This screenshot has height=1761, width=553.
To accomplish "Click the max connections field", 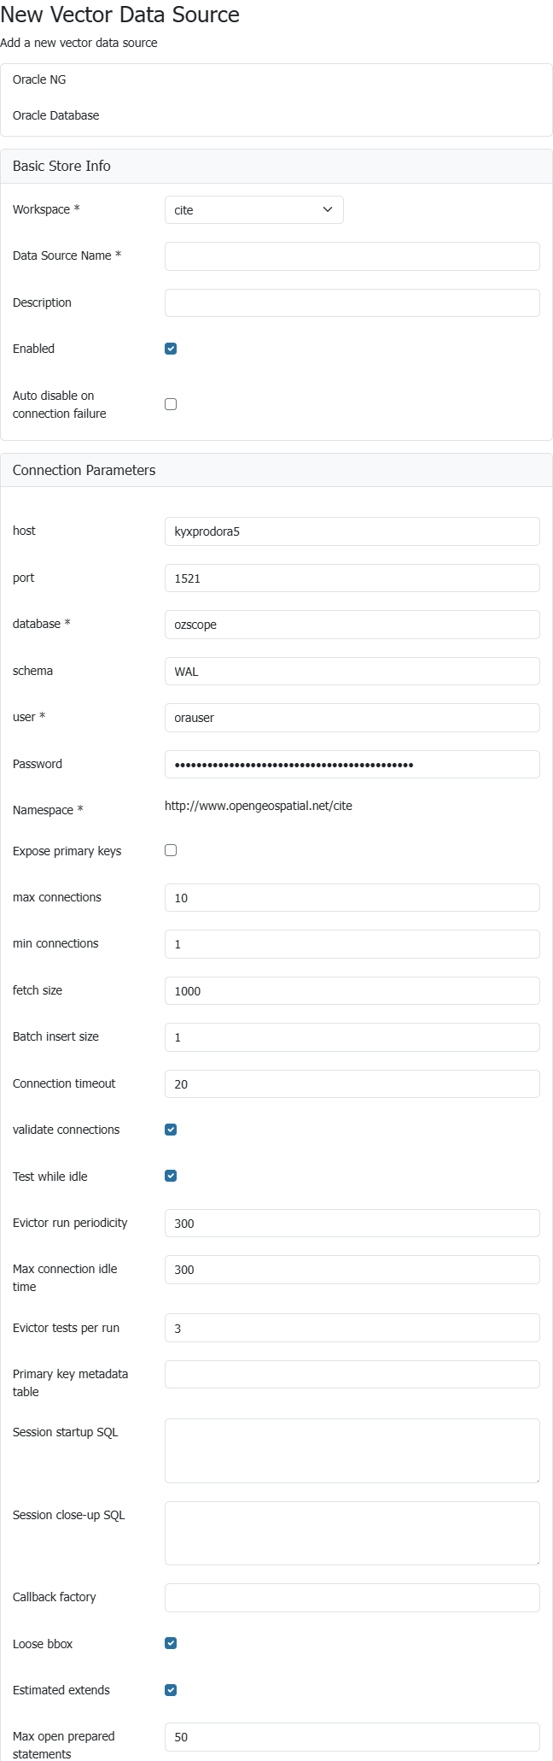I will coord(352,898).
